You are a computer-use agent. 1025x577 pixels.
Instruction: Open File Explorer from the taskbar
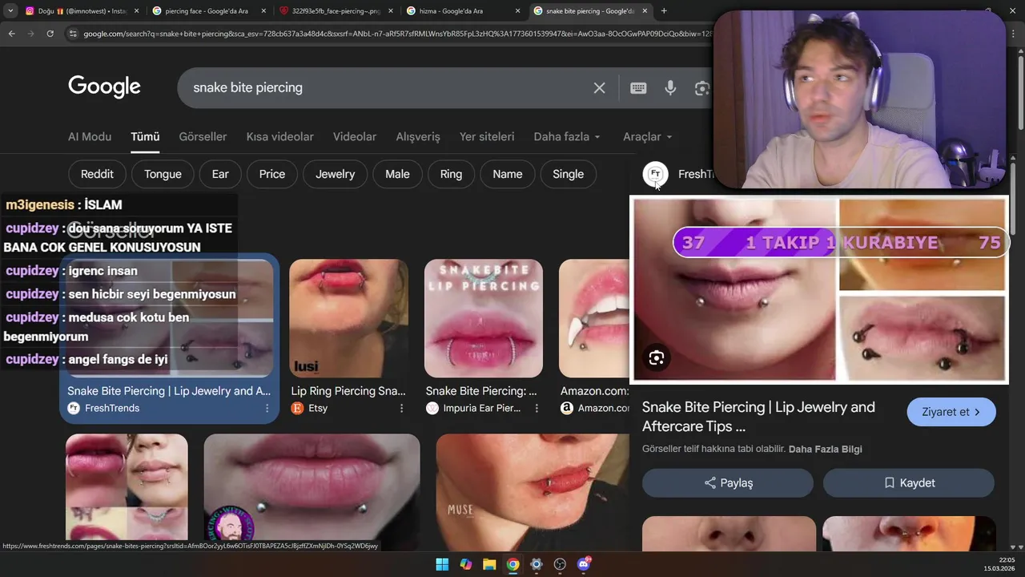(x=489, y=564)
